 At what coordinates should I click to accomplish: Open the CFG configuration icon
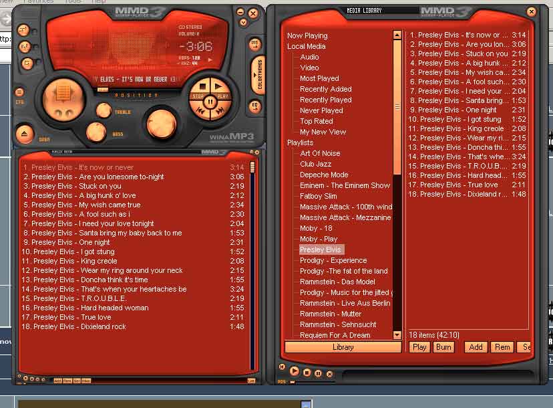coord(19,93)
